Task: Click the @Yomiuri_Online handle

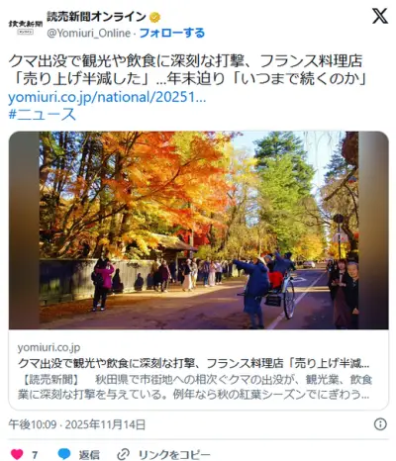Action: [89, 33]
